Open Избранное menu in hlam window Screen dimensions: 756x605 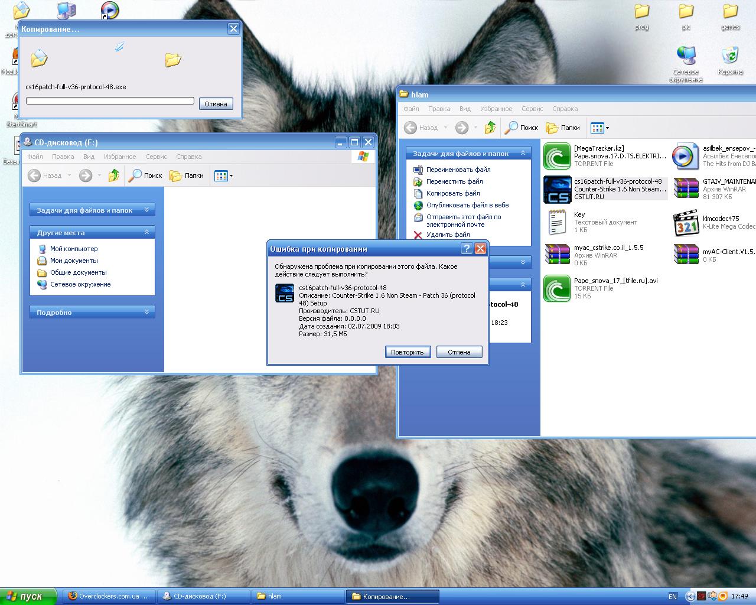(496, 109)
